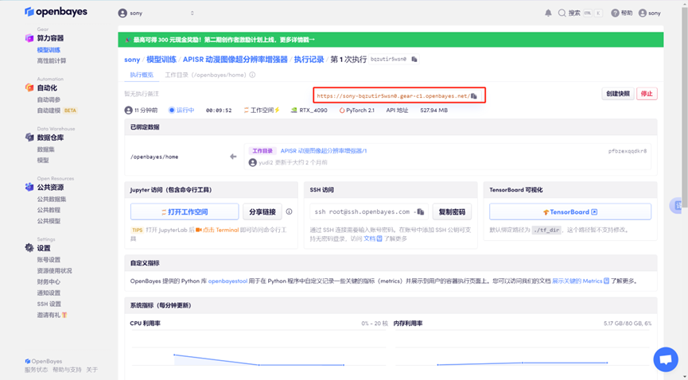The width and height of the screenshot is (688, 380).
Task: Open 模型训练 in sidebar
Action: [x=49, y=50]
